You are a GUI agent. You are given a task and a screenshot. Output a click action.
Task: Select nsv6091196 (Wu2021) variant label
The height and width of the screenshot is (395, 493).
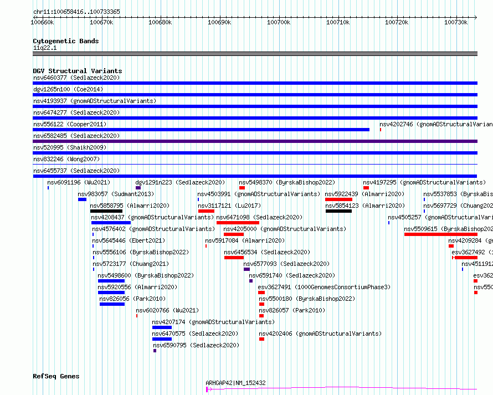coord(79,182)
